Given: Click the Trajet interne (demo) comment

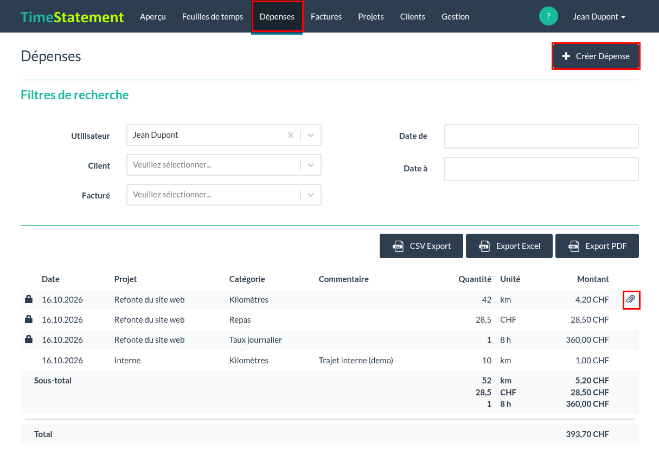Looking at the screenshot, I should click(x=356, y=361).
